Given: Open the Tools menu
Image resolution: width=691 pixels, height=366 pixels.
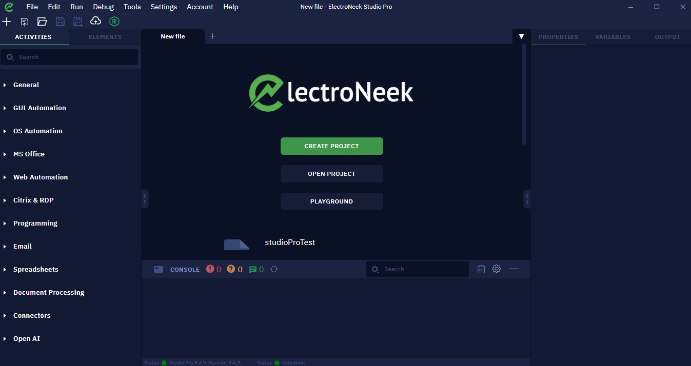Looking at the screenshot, I should [132, 7].
